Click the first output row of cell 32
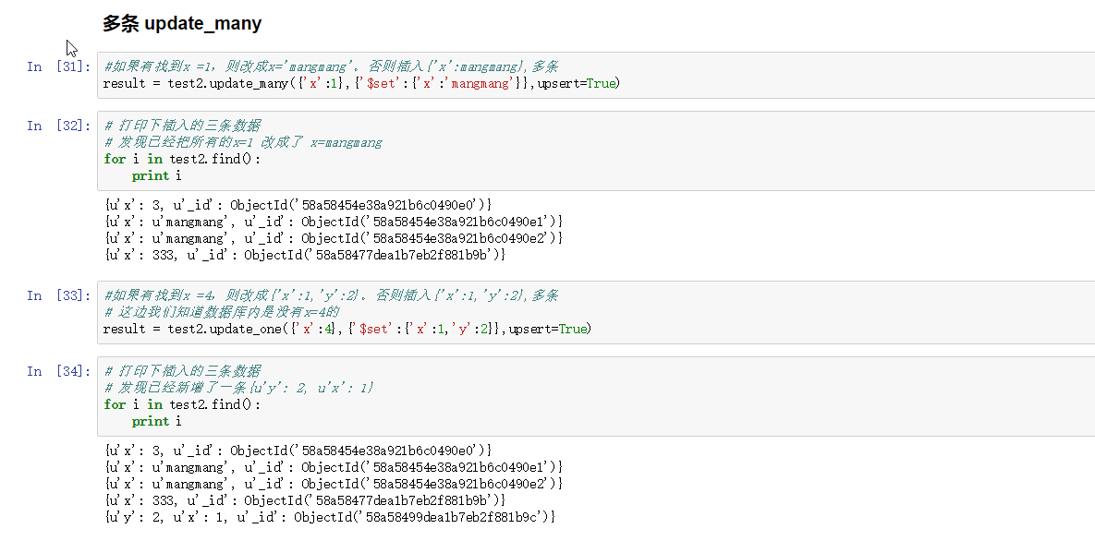The image size is (1095, 553). pyautogui.click(x=298, y=205)
